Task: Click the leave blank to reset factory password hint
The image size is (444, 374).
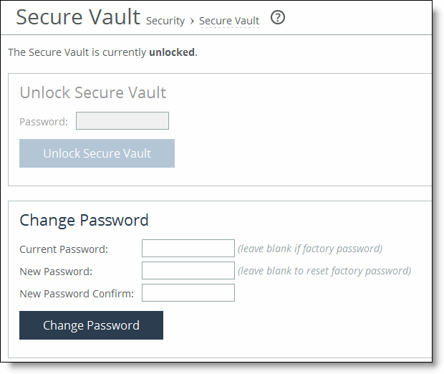Action: [324, 271]
